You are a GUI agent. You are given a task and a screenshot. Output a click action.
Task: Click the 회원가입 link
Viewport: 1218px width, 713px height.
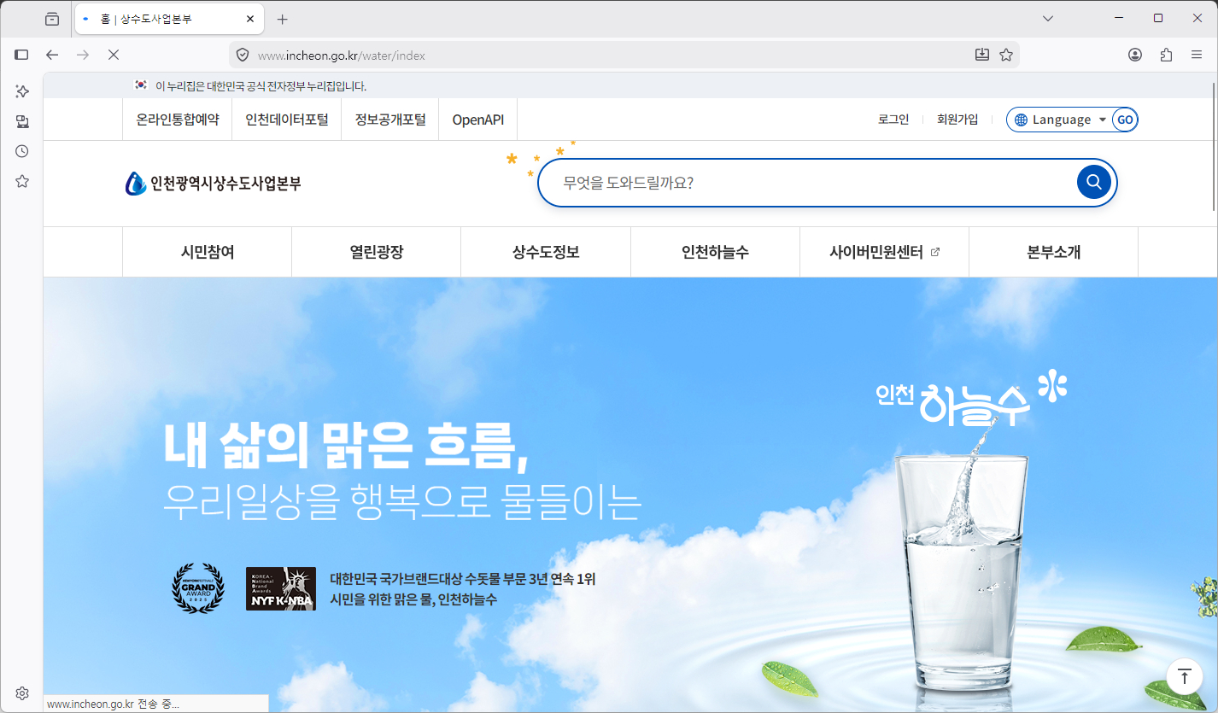pos(957,120)
